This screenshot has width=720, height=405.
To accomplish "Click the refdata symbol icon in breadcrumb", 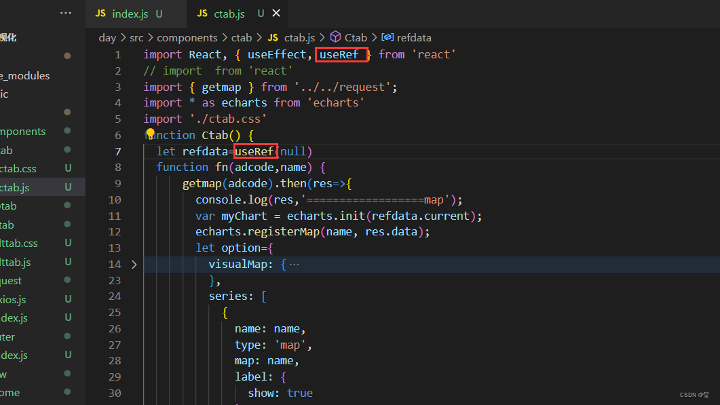I will tap(387, 37).
